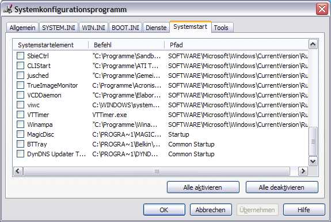Click the horizontal scrollbar right arrow

tap(303, 171)
